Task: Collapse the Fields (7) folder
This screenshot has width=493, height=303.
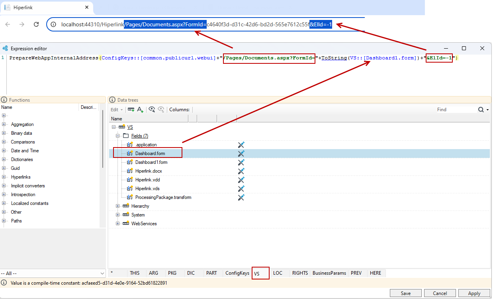Action: click(x=118, y=136)
